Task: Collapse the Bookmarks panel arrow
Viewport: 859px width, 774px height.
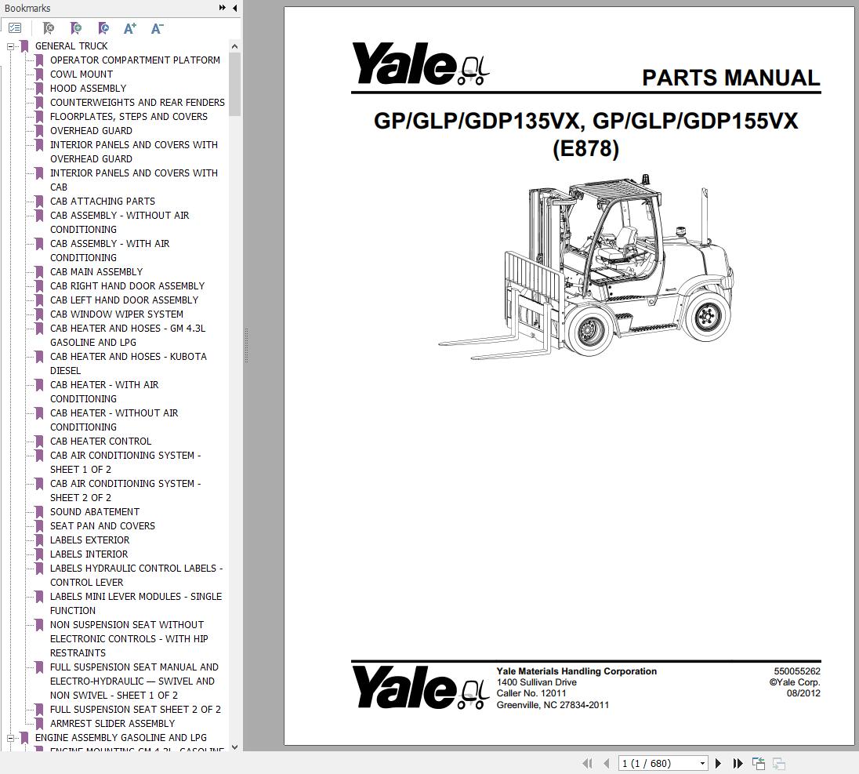Action: pyautogui.click(x=235, y=8)
